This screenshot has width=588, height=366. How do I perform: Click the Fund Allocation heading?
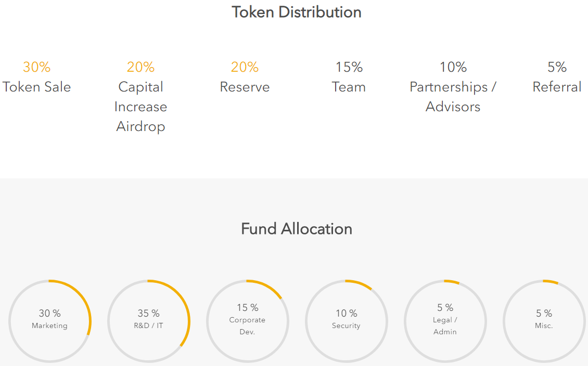tap(296, 229)
